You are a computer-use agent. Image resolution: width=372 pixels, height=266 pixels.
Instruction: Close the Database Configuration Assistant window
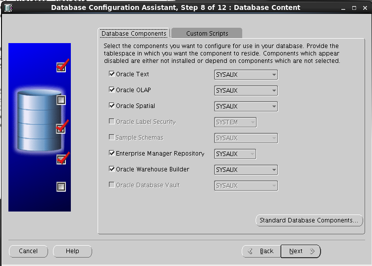(x=365, y=8)
